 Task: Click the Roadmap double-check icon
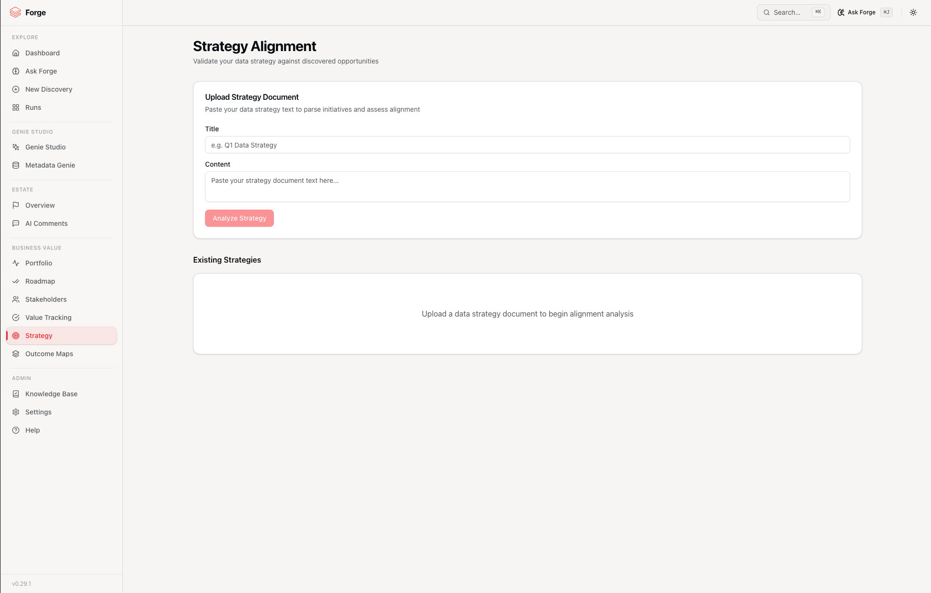click(x=16, y=281)
